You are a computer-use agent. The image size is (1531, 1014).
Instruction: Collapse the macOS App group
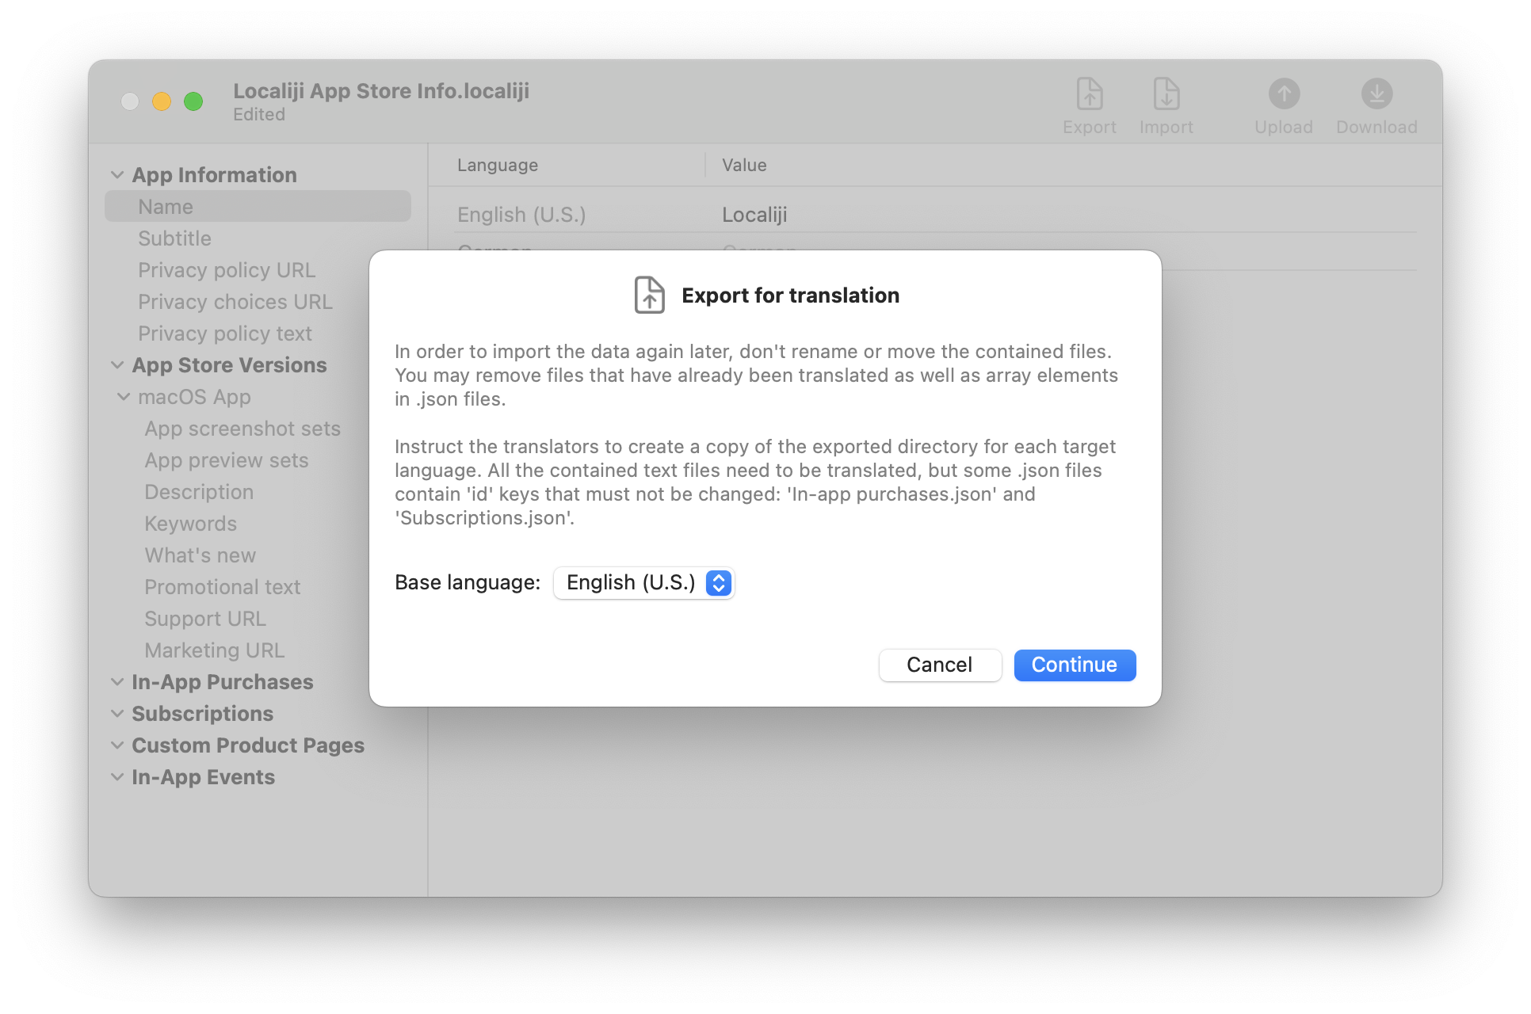click(124, 397)
